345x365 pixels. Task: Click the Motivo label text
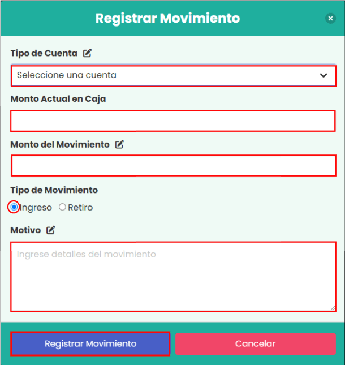coord(25,230)
